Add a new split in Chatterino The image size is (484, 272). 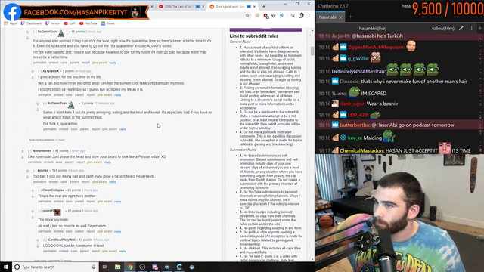[480, 29]
